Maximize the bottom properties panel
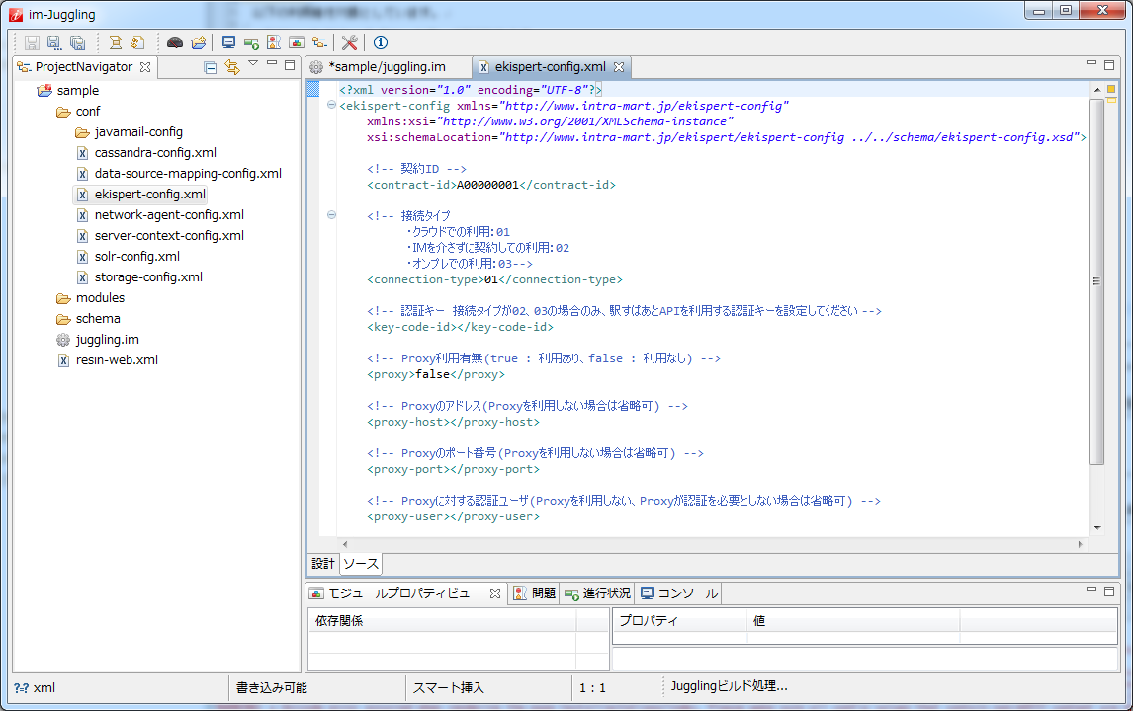This screenshot has height=711, width=1133. [x=1109, y=592]
